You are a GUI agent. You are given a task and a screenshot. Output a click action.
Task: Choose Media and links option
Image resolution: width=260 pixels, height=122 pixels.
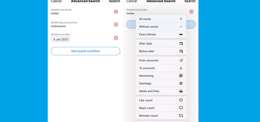pyautogui.click(x=161, y=91)
